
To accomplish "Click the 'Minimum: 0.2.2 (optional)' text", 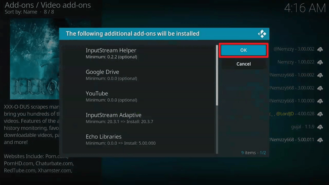I will coord(112,57).
